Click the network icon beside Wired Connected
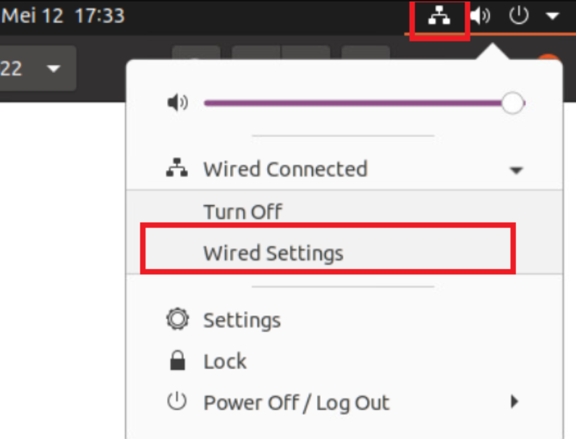This screenshot has height=439, width=576. click(177, 169)
